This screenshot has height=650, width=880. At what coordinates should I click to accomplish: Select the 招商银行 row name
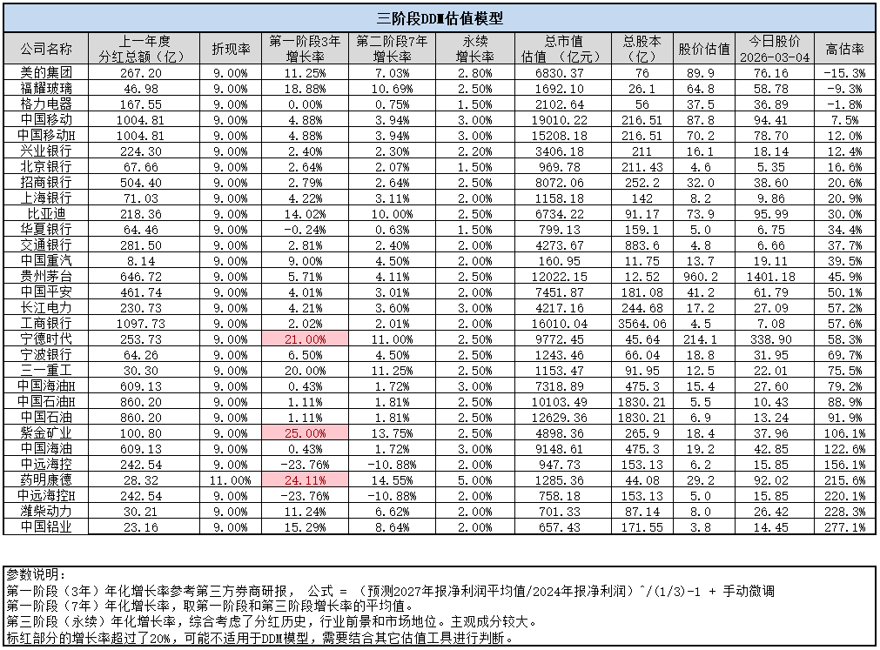click(x=46, y=182)
